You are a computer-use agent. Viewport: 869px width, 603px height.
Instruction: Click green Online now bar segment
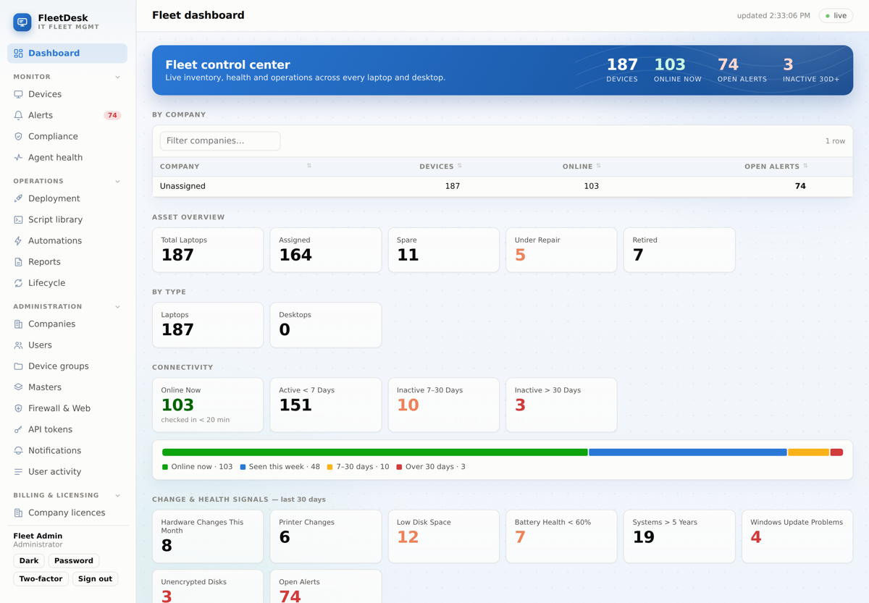[375, 452]
